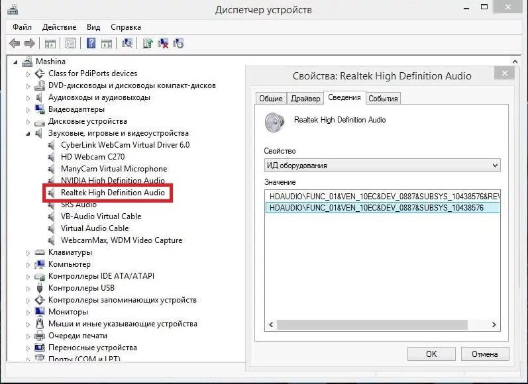Expand Контроллеры запоминающих устройств node
The image size is (528, 384).
pos(28,301)
